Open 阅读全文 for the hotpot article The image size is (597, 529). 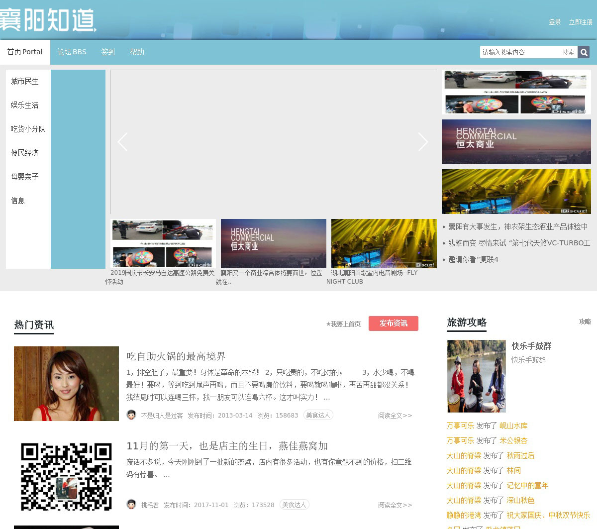(x=395, y=416)
